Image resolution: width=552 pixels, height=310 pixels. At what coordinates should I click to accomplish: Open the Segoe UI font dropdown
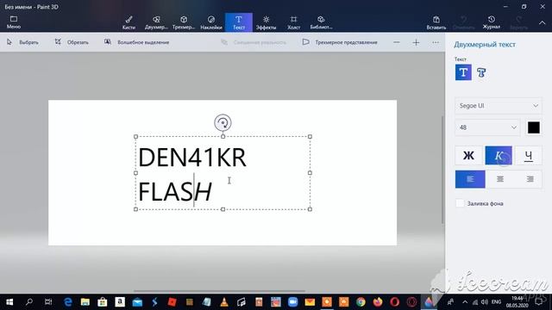click(499, 106)
